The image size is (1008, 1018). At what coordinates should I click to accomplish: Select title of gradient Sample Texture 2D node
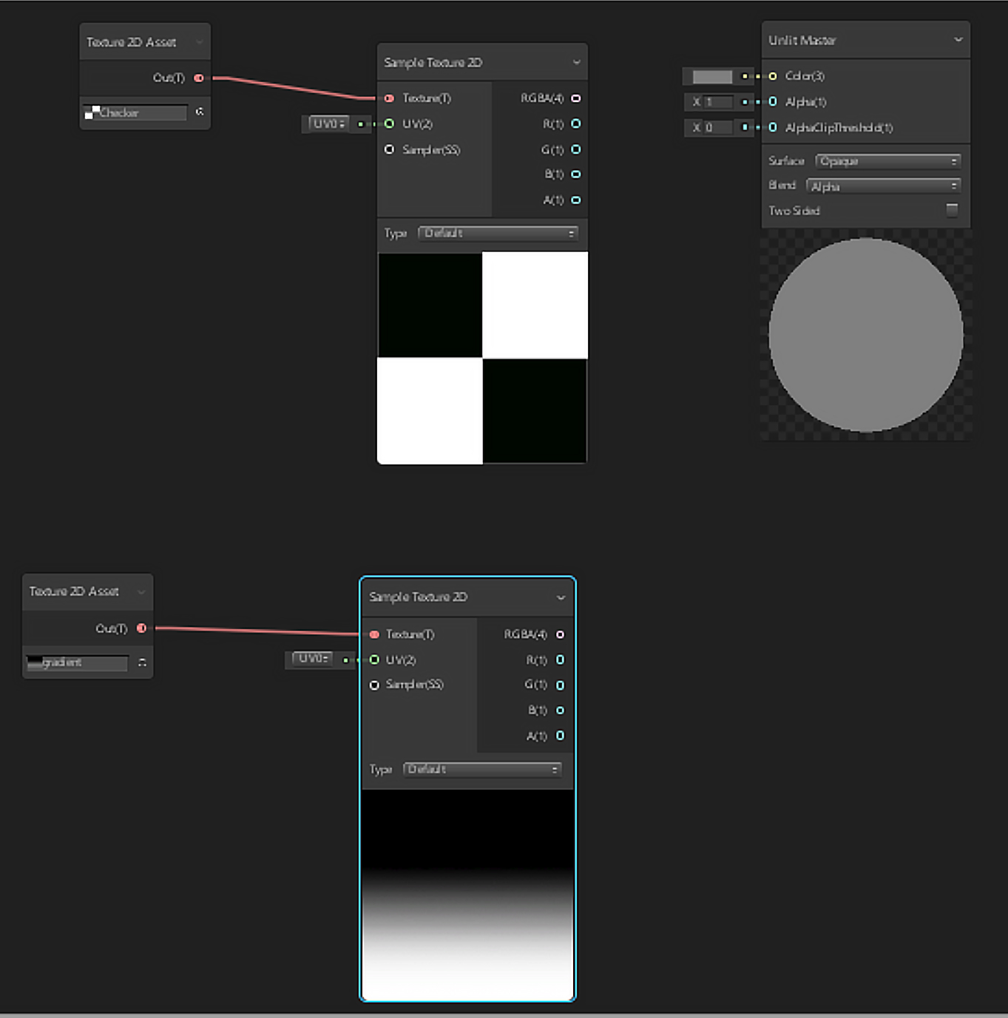pyautogui.click(x=418, y=597)
